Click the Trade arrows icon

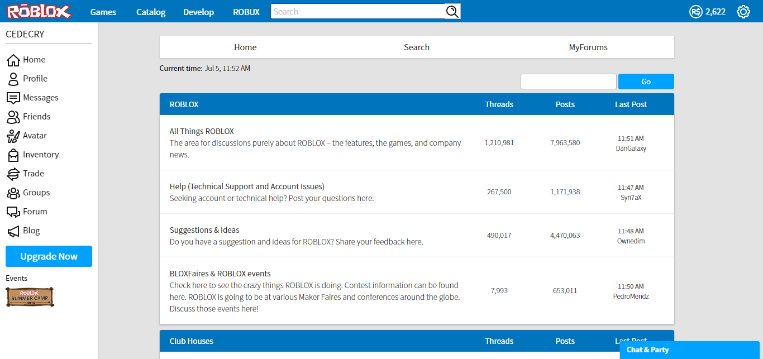[x=13, y=174]
